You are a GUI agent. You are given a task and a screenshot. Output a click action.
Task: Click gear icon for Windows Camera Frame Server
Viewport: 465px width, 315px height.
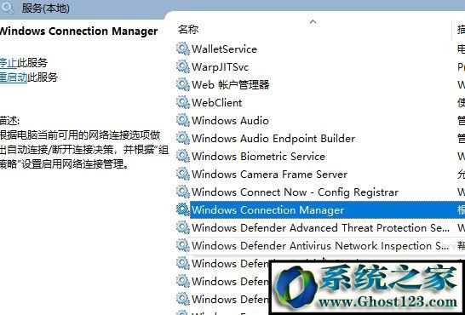[x=182, y=174]
